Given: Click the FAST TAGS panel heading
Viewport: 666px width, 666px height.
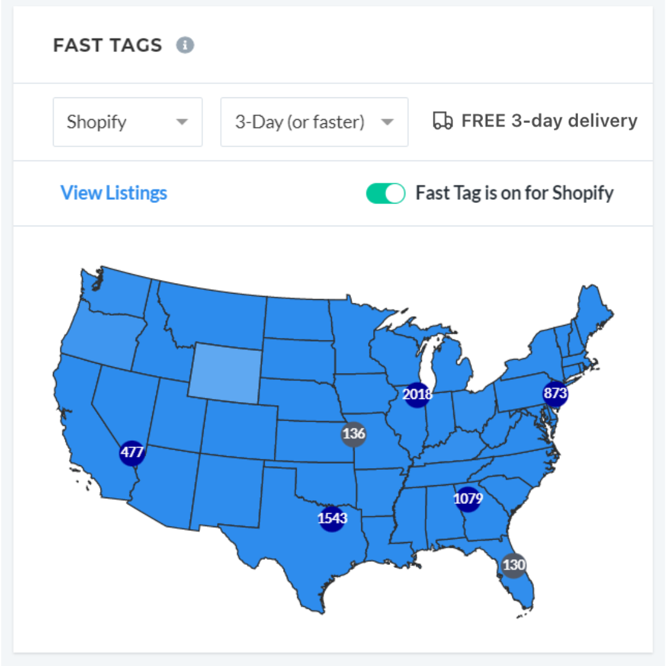Looking at the screenshot, I should pos(107,46).
